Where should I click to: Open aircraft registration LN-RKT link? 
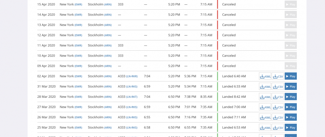click(132, 97)
